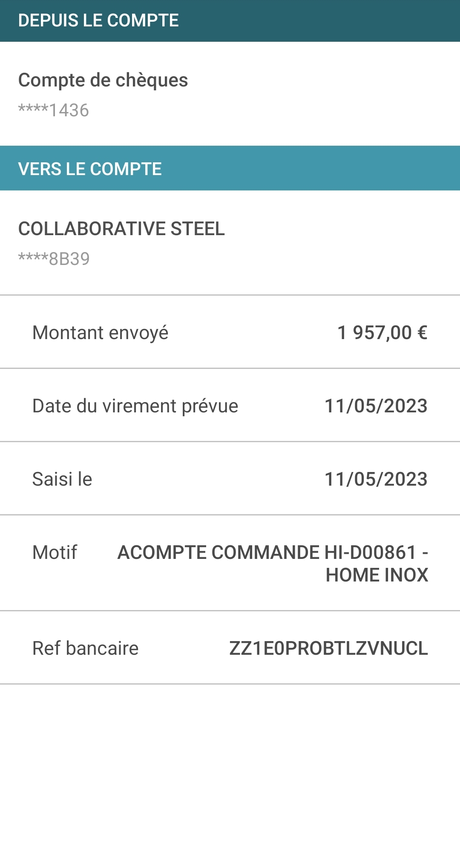The width and height of the screenshot is (460, 852).
Task: Tap the "Motif" label
Action: 55,553
